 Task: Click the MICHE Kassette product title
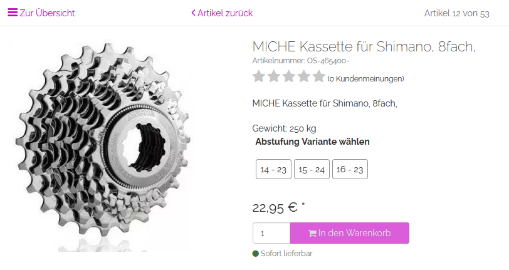tap(364, 47)
